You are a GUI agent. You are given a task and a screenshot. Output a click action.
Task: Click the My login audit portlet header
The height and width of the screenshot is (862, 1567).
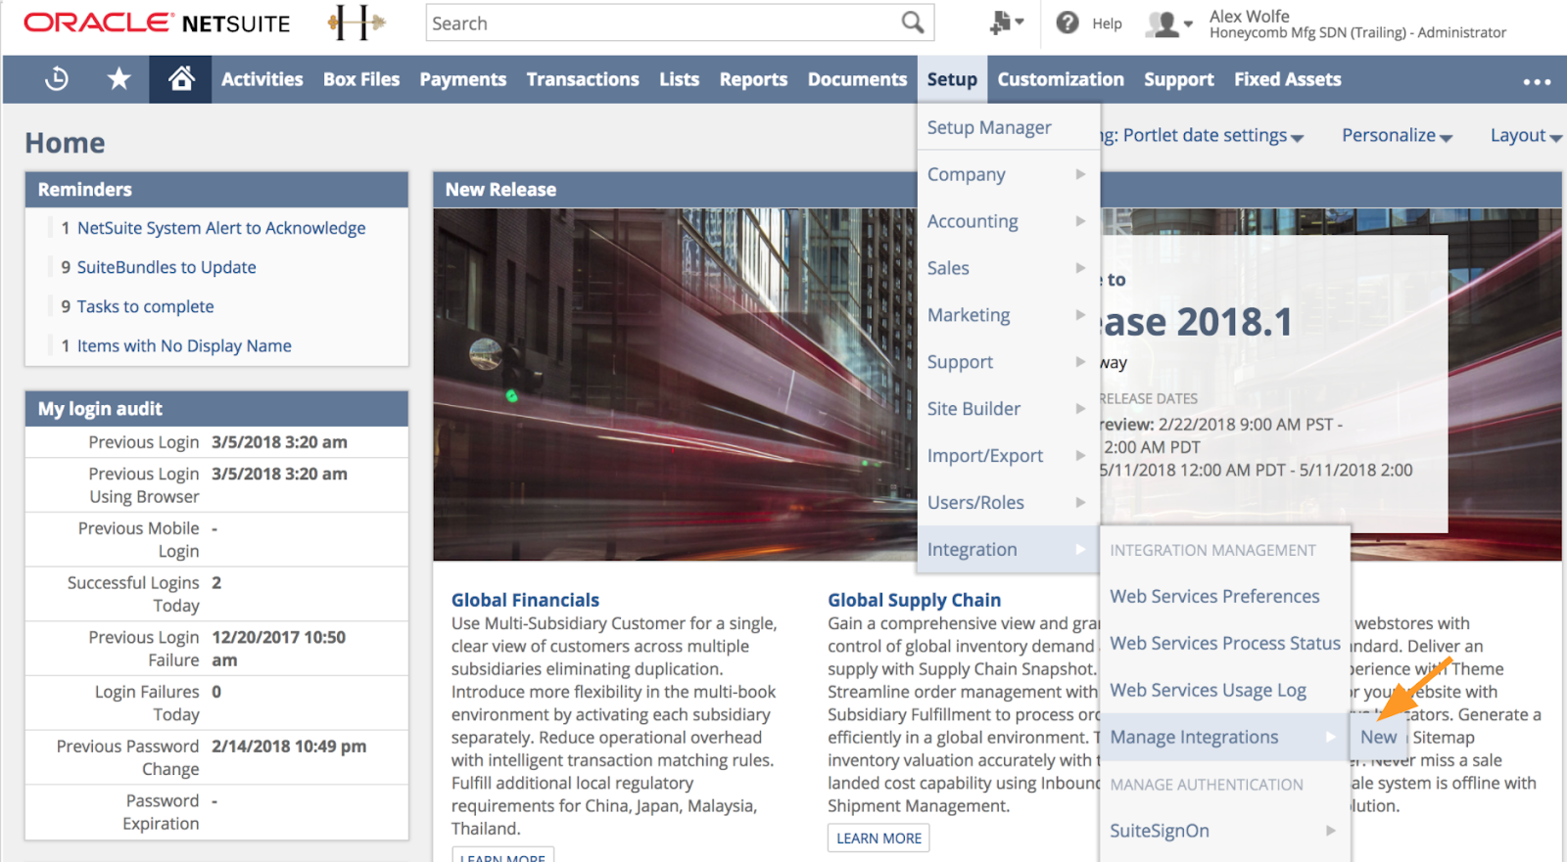click(x=216, y=409)
